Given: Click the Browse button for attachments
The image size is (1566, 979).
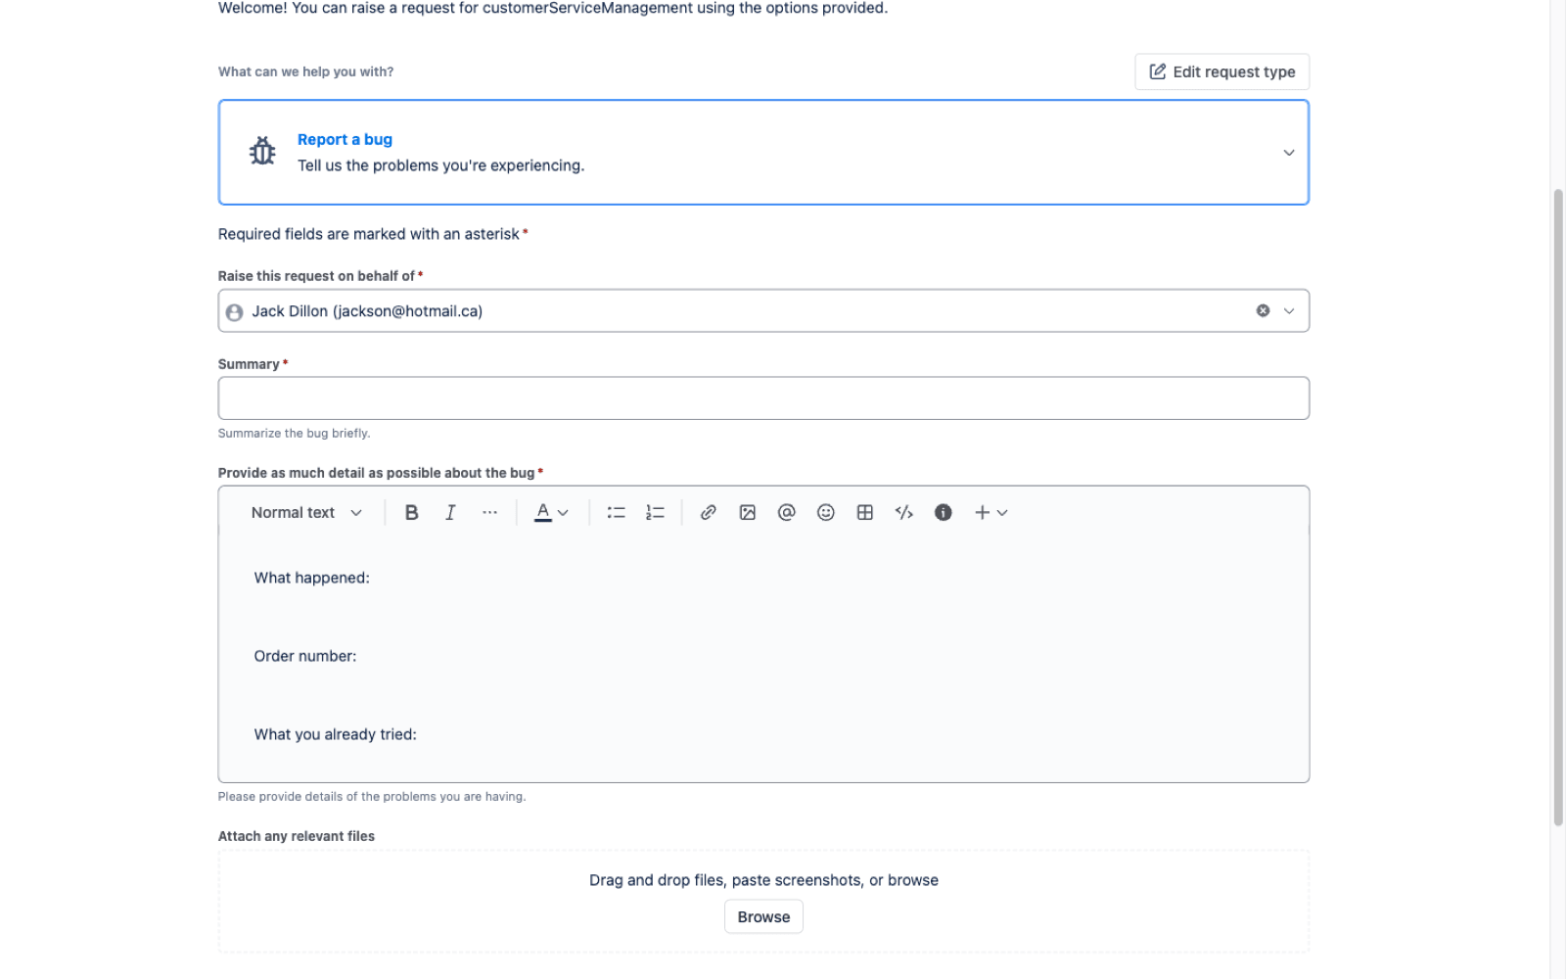Looking at the screenshot, I should point(763,916).
